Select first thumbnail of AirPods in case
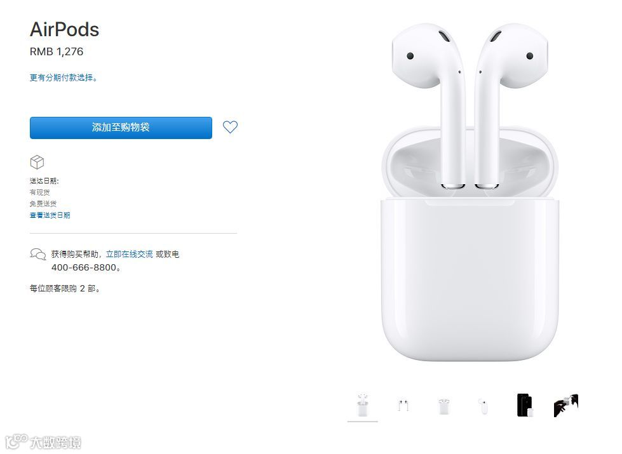Viewport: 622px width, 454px height. tap(363, 405)
